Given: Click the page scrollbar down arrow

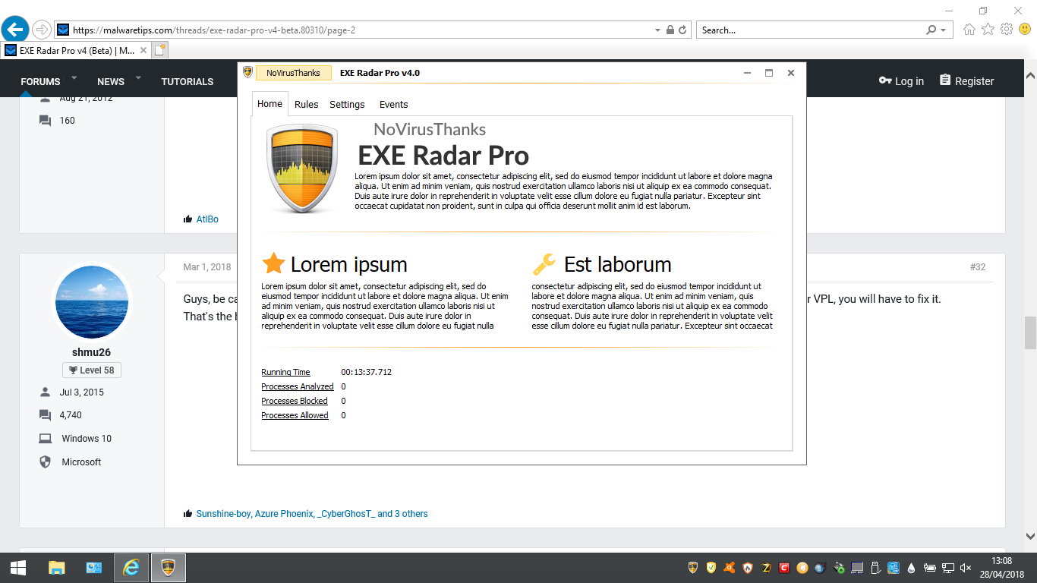Looking at the screenshot, I should pos(1030,536).
